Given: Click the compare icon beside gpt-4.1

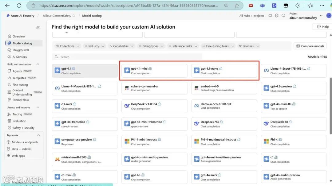Looking at the screenshot, I should coord(73,68).
